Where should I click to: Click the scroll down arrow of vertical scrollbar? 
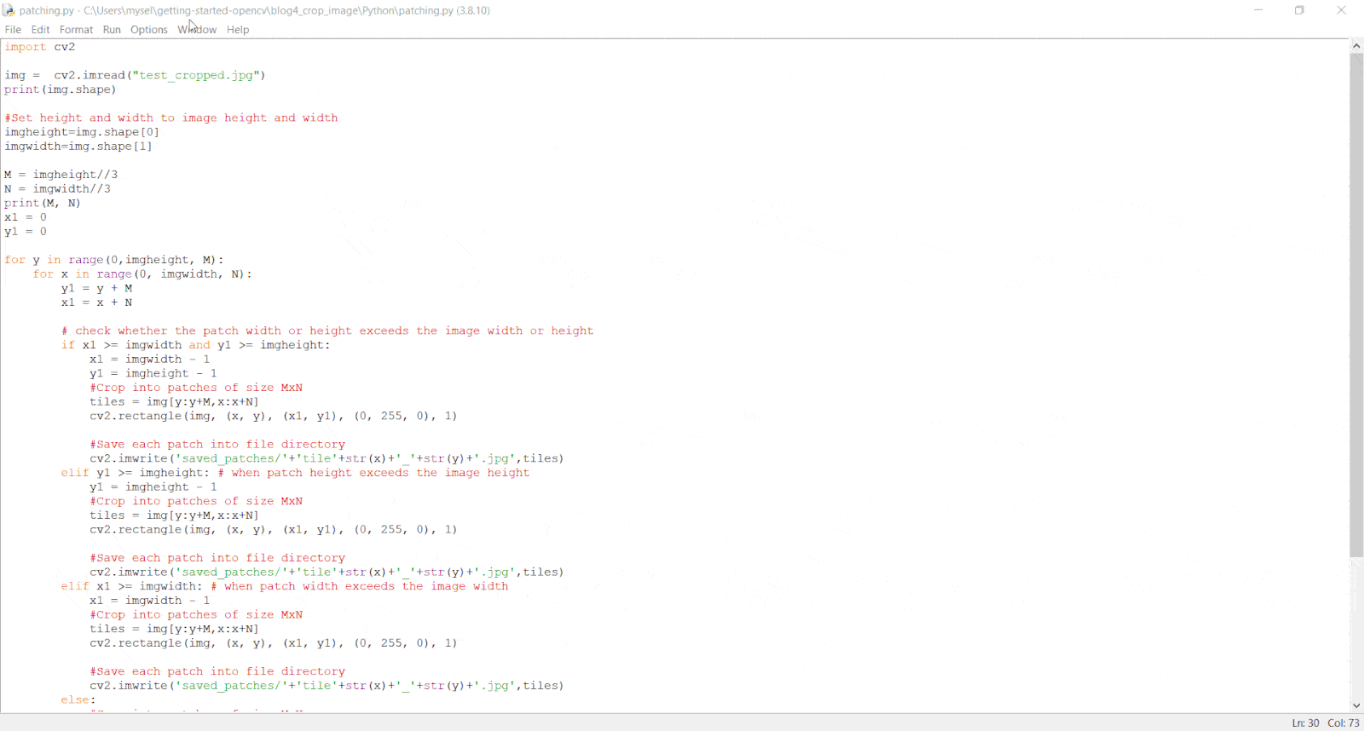(1356, 705)
